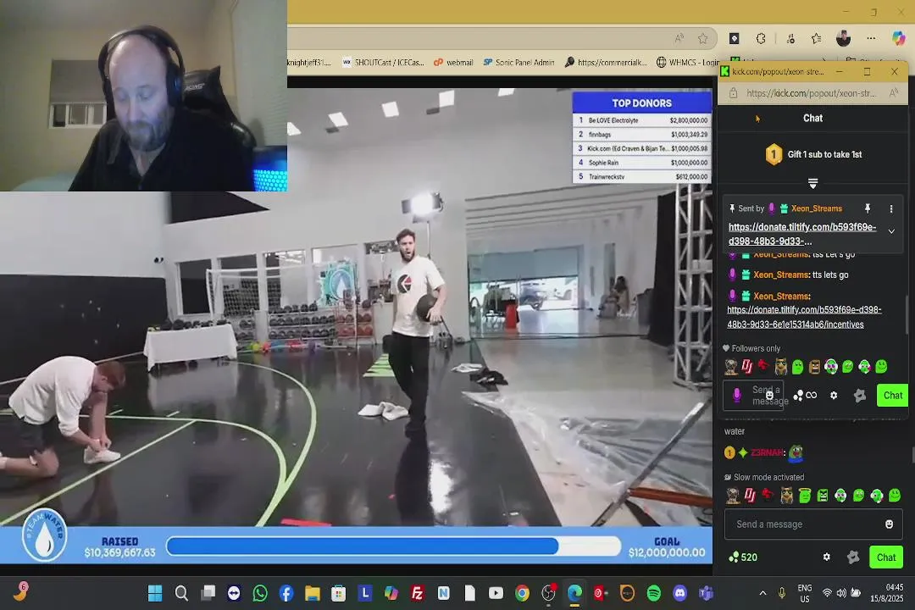The image size is (915, 610).
Task: Unpin the pinned message in popout chat
Action: 868,208
